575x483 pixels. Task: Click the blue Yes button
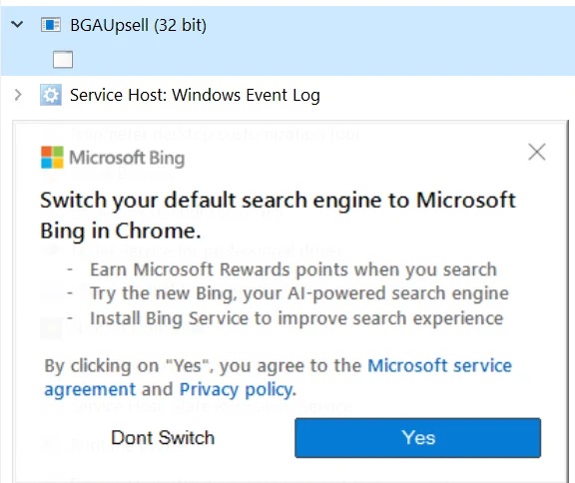coord(417,437)
